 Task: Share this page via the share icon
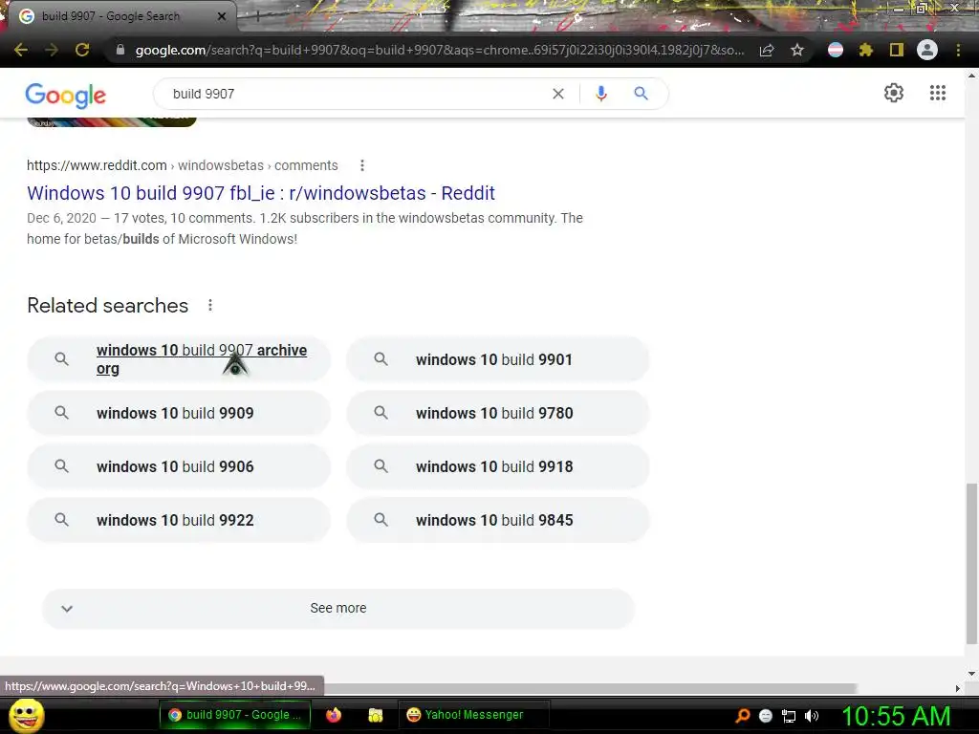(767, 50)
